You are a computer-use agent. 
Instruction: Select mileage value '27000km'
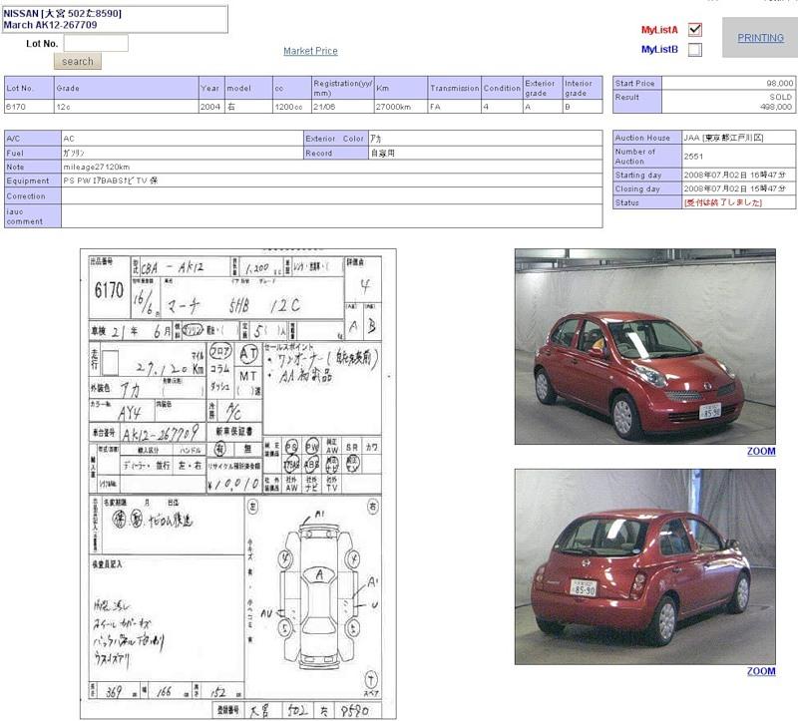[393, 107]
